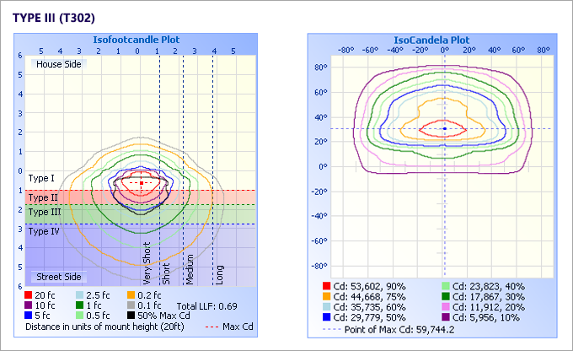Click the blue 5 fc legend swatch
Image resolution: width=573 pixels, height=351 pixels.
point(30,316)
